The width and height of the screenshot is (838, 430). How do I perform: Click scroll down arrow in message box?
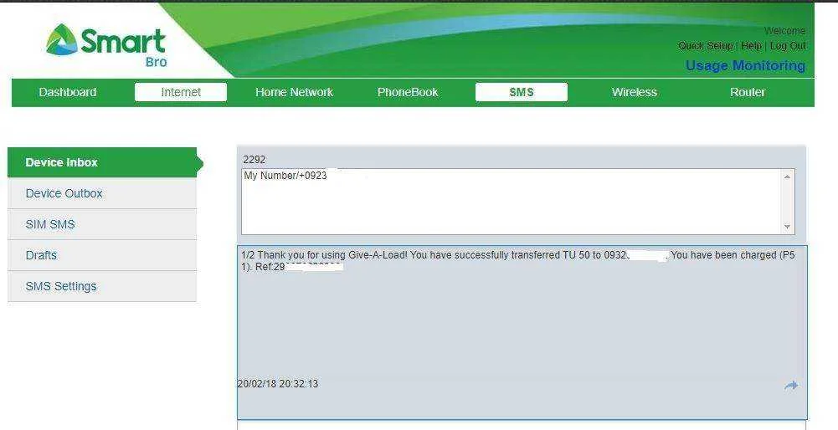coord(787,227)
